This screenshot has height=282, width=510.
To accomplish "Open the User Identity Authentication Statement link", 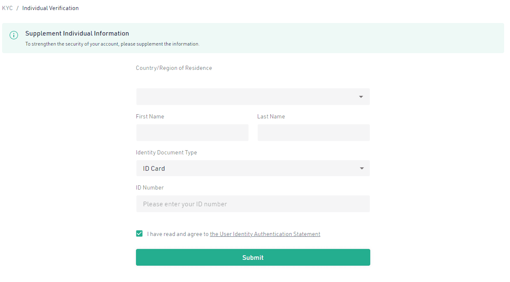I will 265,234.
